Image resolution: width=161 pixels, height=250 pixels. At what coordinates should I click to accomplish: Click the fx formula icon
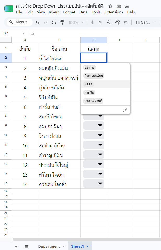(x=33, y=33)
